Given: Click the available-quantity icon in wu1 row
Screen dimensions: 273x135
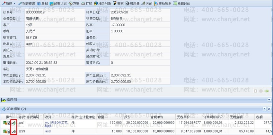Looking at the screenshot, I should (9, 123).
